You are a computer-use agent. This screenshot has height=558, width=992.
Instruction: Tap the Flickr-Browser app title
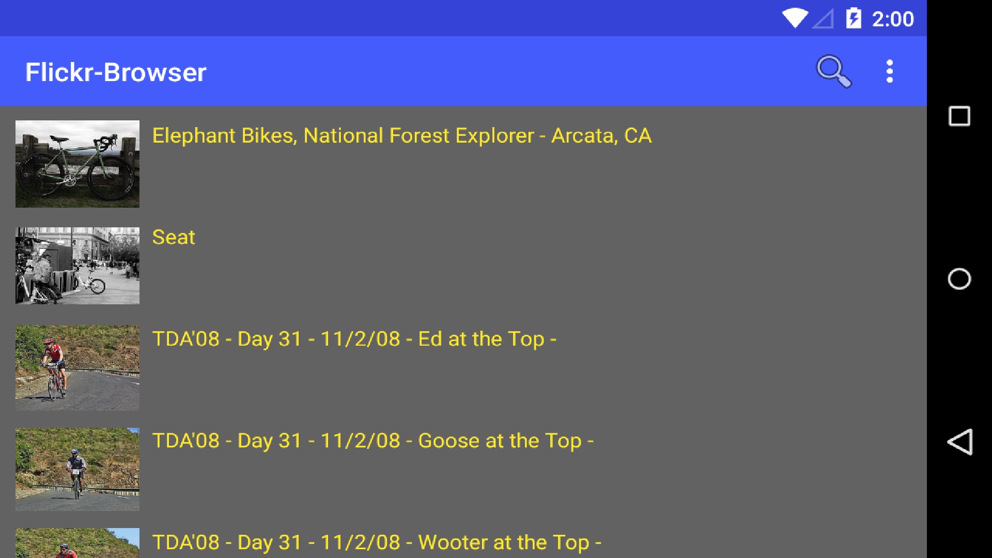[x=116, y=72]
